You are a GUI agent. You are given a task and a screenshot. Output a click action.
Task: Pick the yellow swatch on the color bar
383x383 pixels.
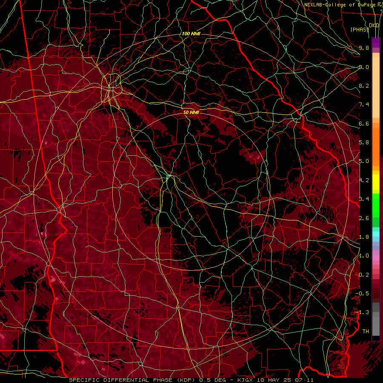[x=376, y=182]
